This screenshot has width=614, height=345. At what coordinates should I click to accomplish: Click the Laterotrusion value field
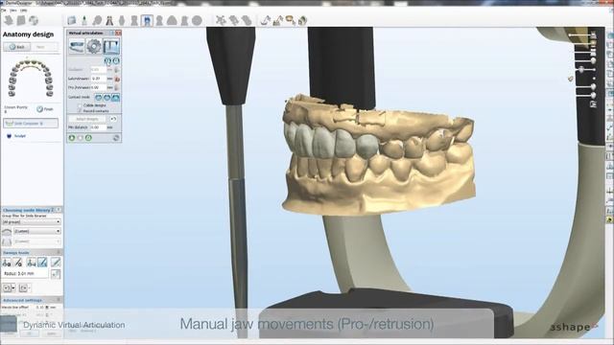(x=98, y=79)
